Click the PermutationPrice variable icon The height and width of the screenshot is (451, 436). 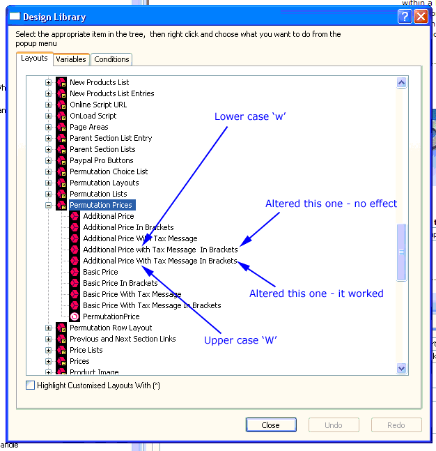75,316
